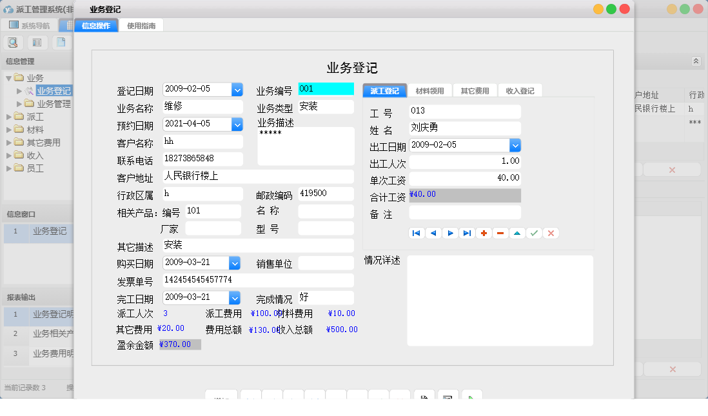Open the document report icon in the toolbar
This screenshot has height=416, width=708.
60,42
